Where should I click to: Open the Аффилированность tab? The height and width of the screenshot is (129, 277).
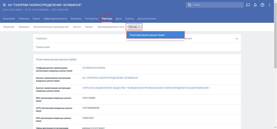[x=55, y=19]
